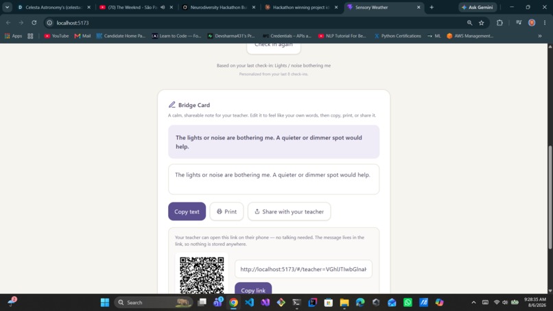Edit the Bridge Card message text box

[x=274, y=179]
